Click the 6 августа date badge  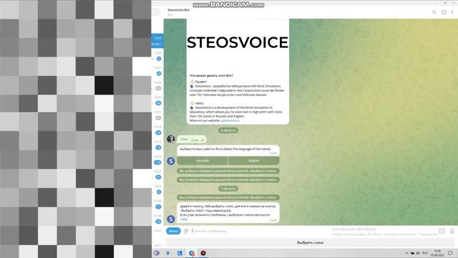pyautogui.click(x=228, y=130)
